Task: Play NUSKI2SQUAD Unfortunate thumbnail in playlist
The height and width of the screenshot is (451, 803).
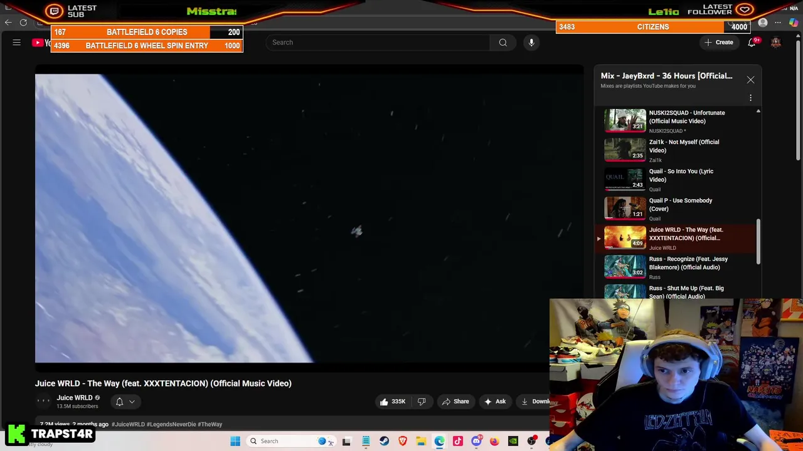Action: [625, 121]
